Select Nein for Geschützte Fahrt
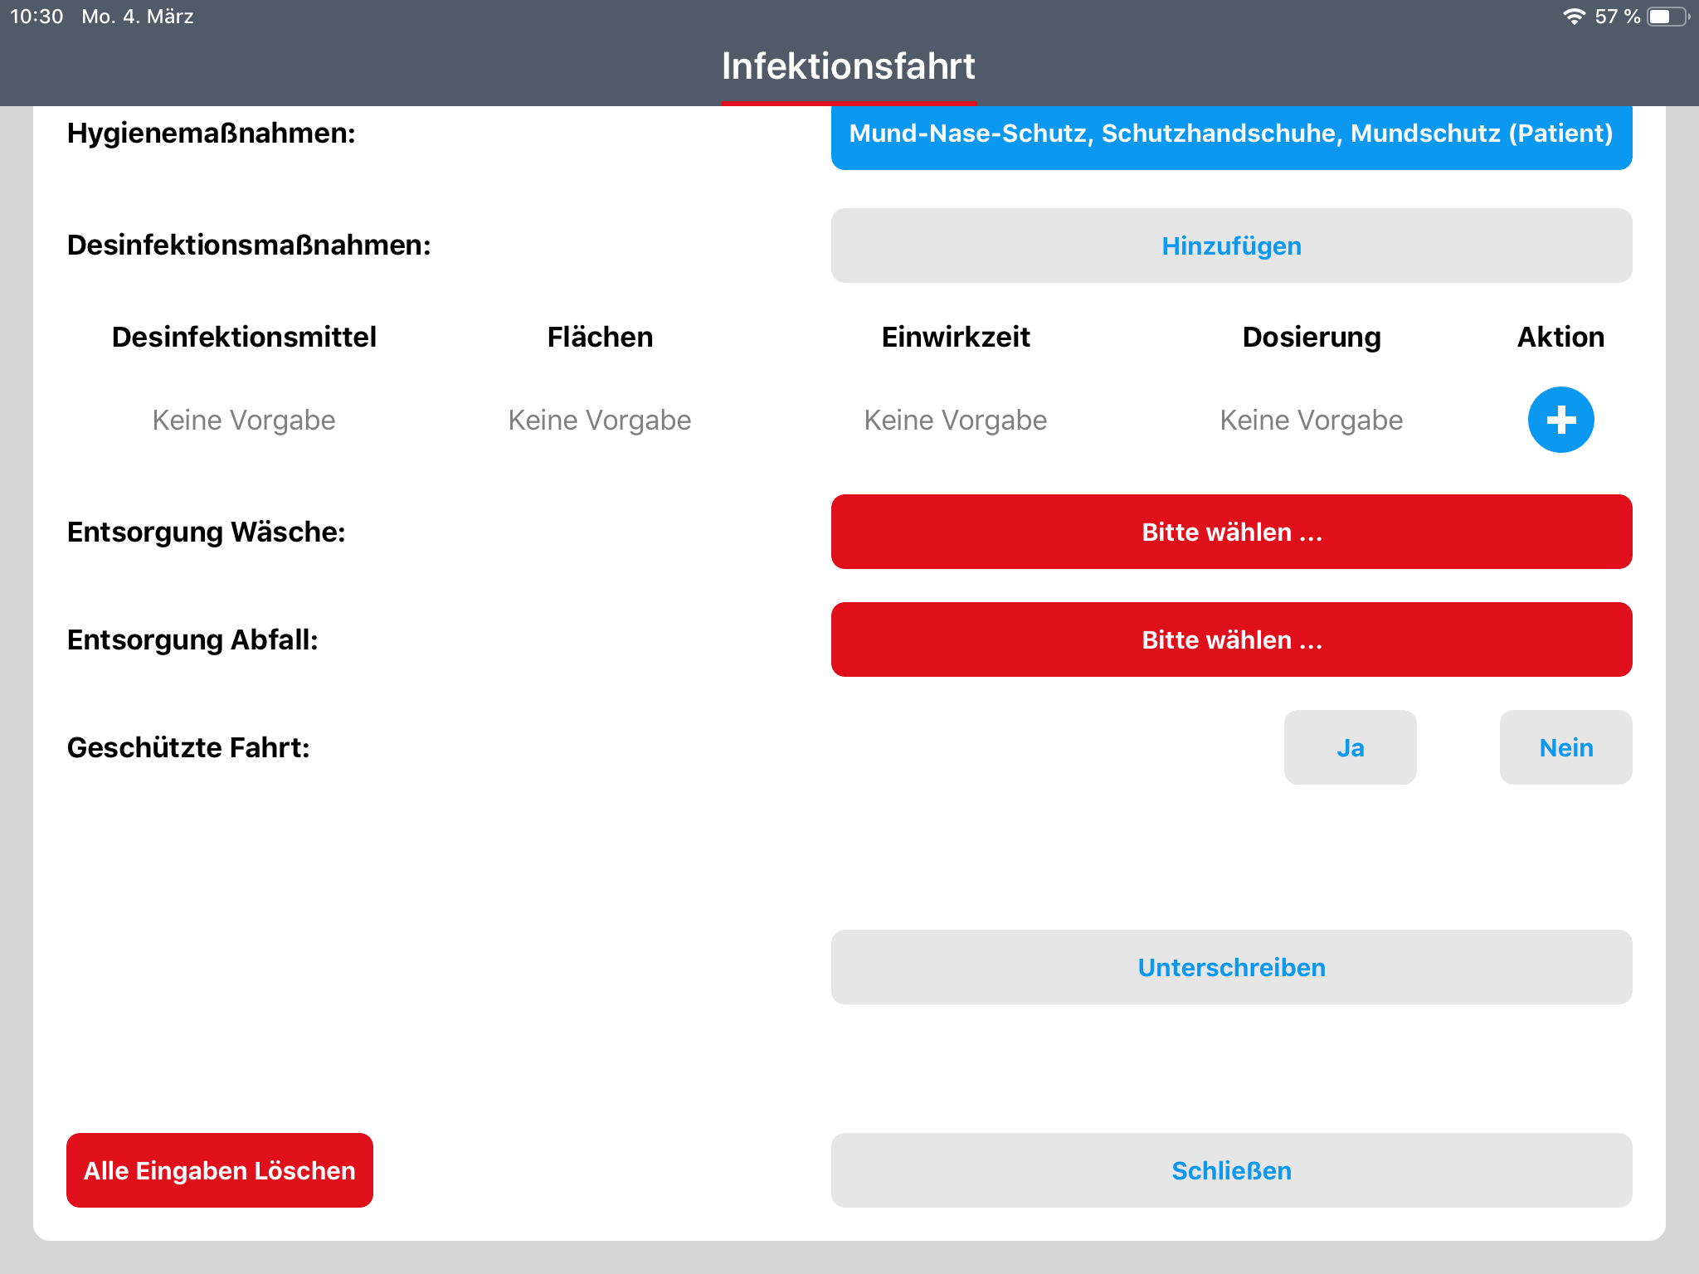Image resolution: width=1699 pixels, height=1274 pixels. 1565,747
